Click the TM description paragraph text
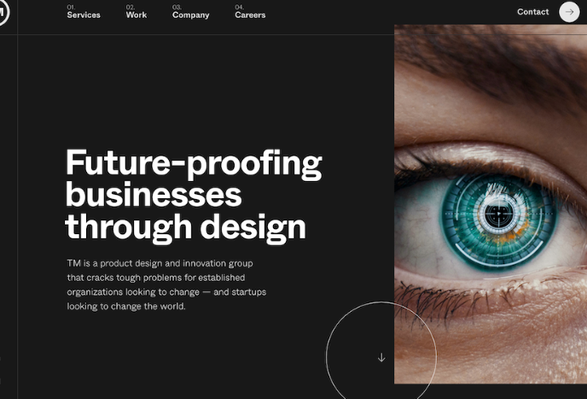The height and width of the screenshot is (399, 587). coord(166,285)
